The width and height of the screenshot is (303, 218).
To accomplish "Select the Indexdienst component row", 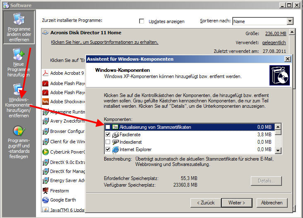I will coord(190,142).
